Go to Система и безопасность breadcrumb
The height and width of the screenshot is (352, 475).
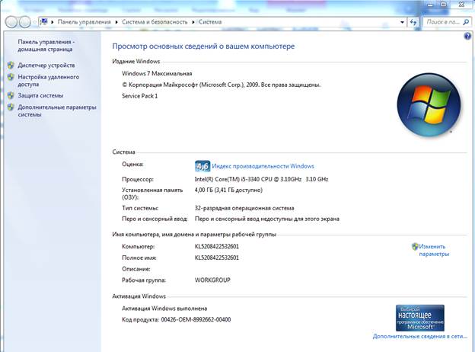pyautogui.click(x=155, y=22)
